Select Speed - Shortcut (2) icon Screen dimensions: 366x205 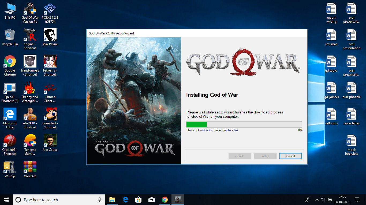point(10,92)
